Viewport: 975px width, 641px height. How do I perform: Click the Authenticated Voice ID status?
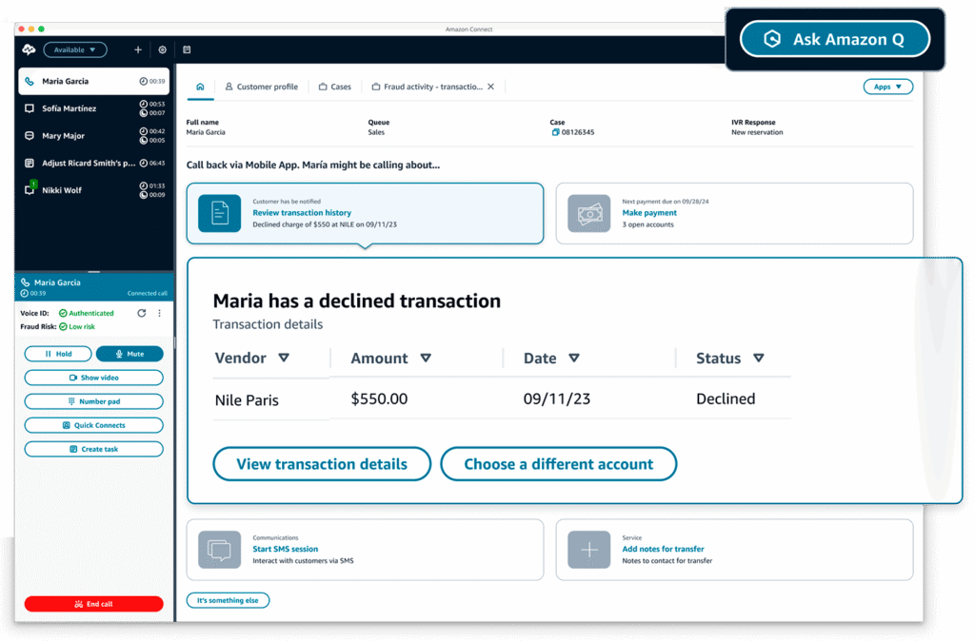(x=87, y=313)
